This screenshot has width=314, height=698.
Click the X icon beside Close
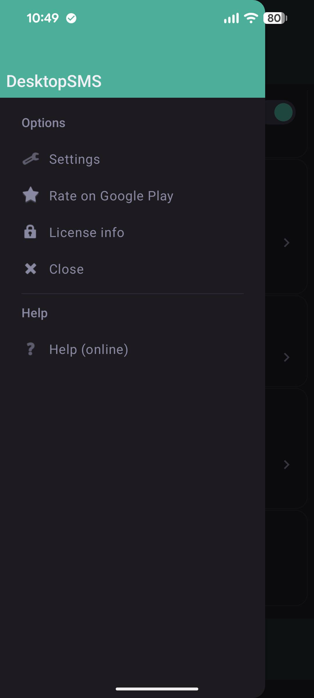pyautogui.click(x=31, y=269)
